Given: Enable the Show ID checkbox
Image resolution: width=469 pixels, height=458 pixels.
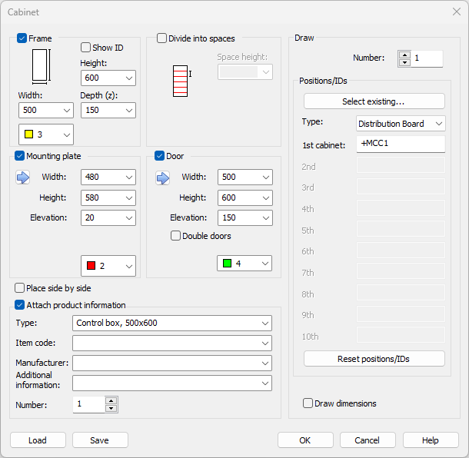Looking at the screenshot, I should [86, 48].
